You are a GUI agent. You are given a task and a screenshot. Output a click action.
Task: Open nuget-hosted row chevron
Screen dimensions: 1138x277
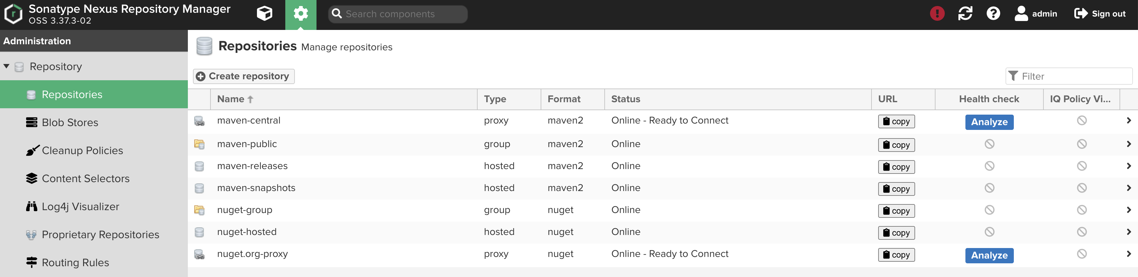[x=1129, y=232]
